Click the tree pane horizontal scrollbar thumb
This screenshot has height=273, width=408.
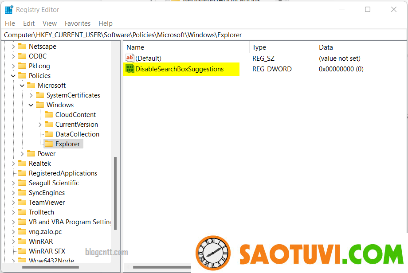(x=51, y=267)
